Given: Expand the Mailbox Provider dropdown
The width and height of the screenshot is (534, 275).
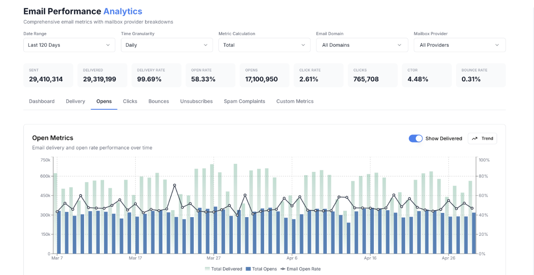Looking at the screenshot, I should 460,45.
